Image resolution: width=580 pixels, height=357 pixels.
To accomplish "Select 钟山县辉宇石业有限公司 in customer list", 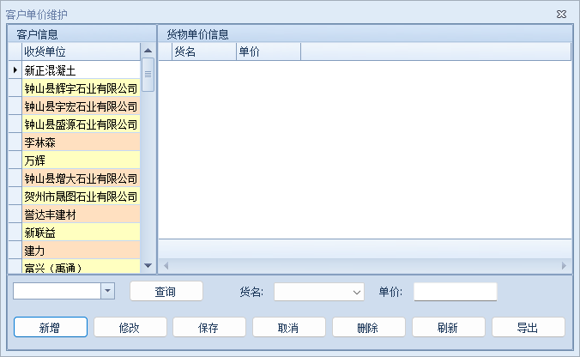I will click(81, 88).
